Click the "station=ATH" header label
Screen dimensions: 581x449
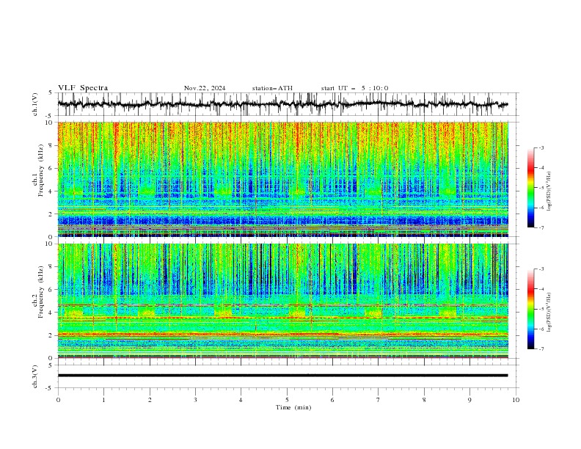click(272, 88)
